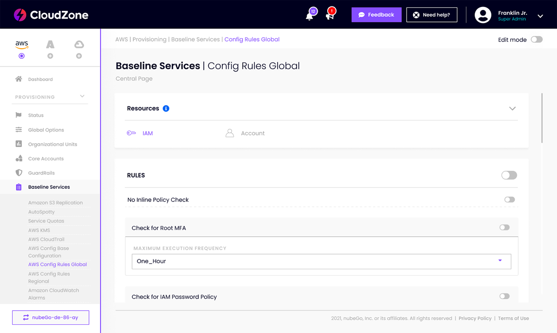The width and height of the screenshot is (557, 333).
Task: Open the user account dropdown chevron
Action: pyautogui.click(x=540, y=16)
